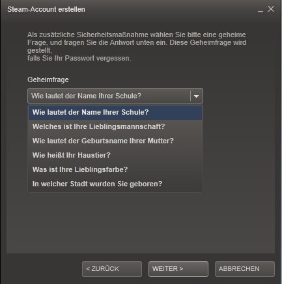Image resolution: width=282 pixels, height=284 pixels.
Task: Minimize the Steam-Account erstellen window
Action: tap(261, 10)
